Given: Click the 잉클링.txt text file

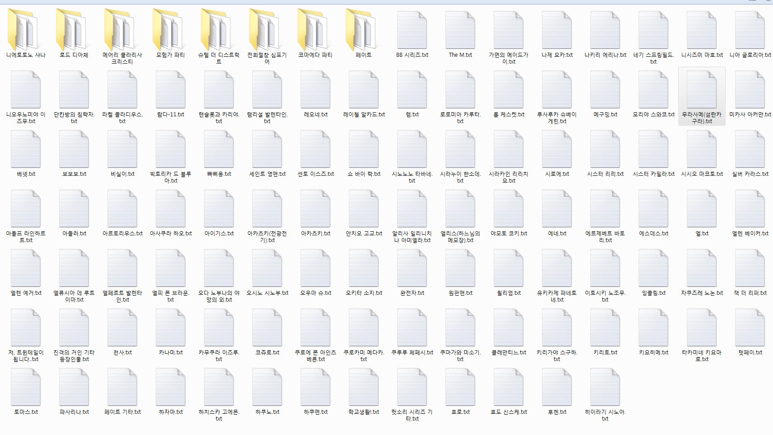Looking at the screenshot, I should click(653, 270).
